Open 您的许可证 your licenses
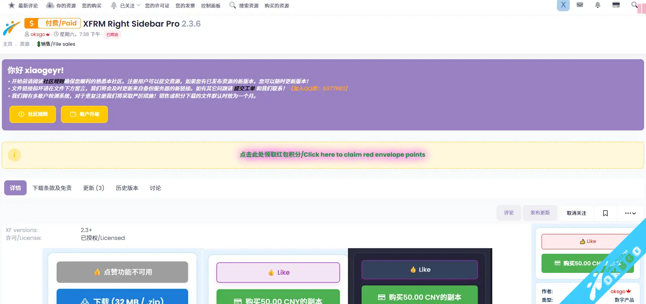646x304 pixels. (157, 6)
